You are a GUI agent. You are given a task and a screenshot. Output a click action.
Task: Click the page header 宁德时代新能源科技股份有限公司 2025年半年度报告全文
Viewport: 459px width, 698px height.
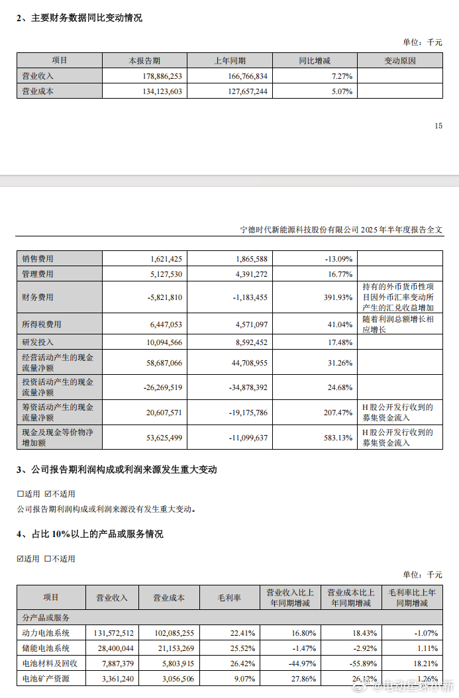click(342, 230)
